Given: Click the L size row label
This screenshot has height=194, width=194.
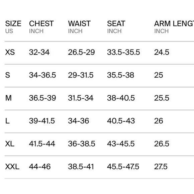Looking at the screenshot, I should 7,121.
